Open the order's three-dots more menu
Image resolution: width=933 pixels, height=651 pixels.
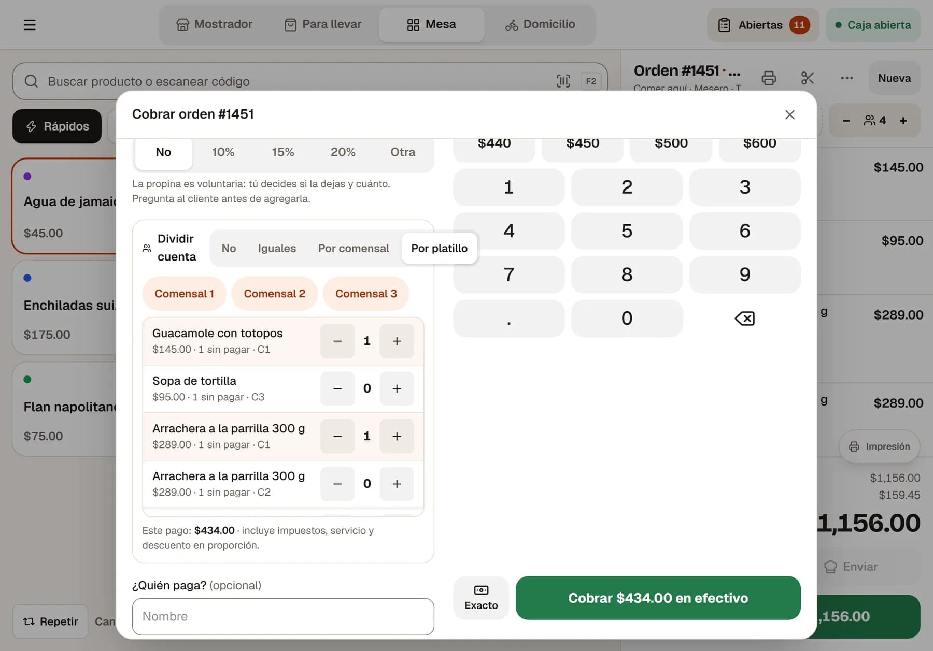(846, 78)
